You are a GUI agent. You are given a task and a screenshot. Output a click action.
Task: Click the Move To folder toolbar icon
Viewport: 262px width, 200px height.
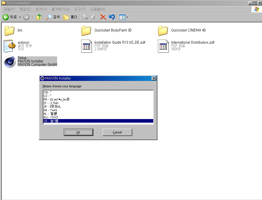pos(85,17)
